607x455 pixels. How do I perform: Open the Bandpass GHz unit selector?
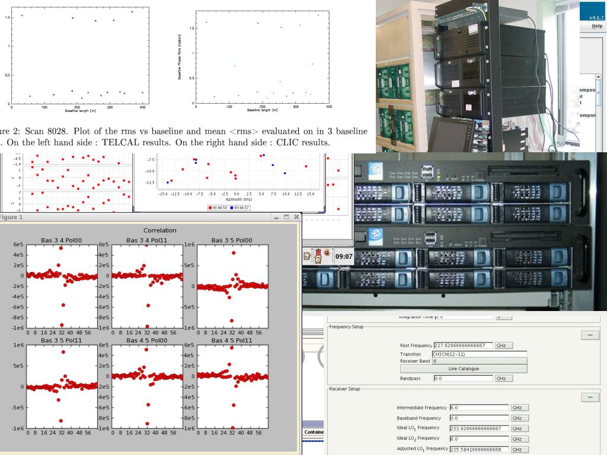pos(504,379)
